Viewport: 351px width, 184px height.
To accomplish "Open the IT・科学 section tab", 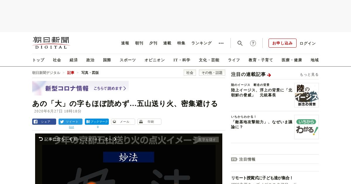I will pos(182,60).
